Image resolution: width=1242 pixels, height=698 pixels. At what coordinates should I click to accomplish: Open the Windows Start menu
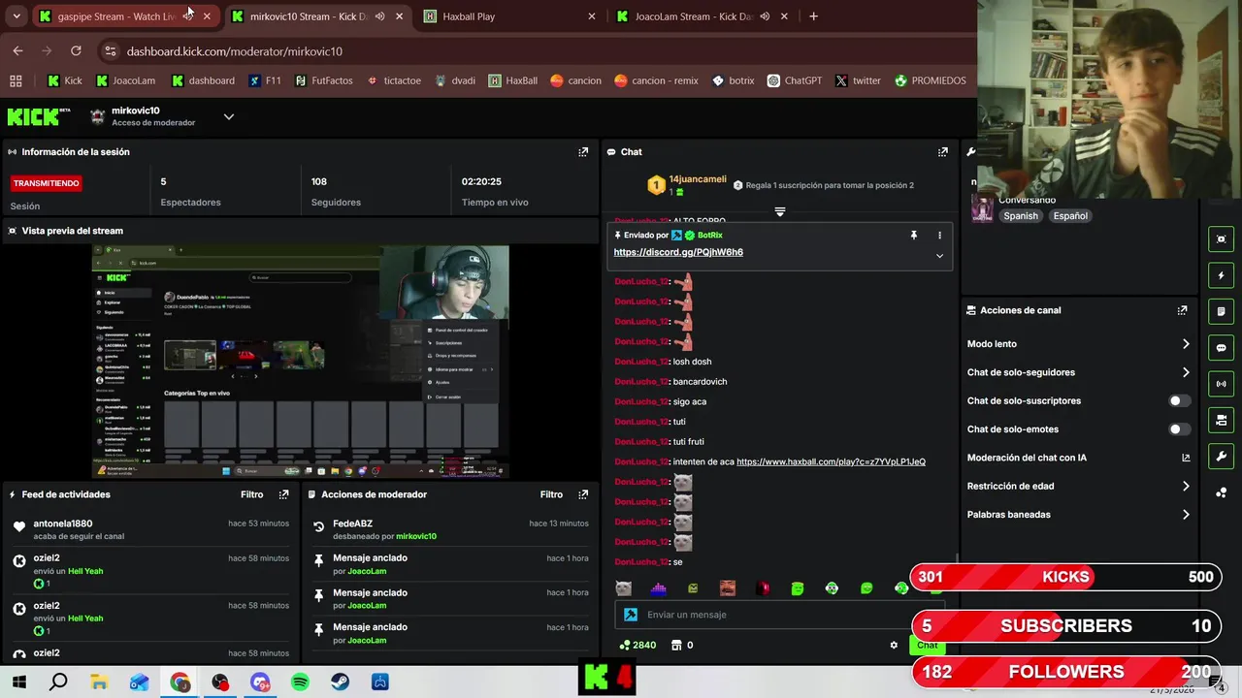(18, 682)
